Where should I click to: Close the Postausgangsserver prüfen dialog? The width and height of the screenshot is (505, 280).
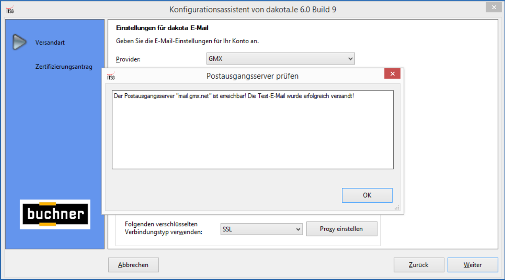(x=392, y=74)
